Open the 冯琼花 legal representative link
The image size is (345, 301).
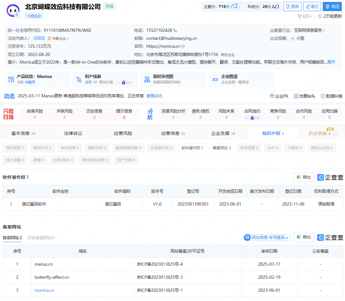(x=39, y=38)
